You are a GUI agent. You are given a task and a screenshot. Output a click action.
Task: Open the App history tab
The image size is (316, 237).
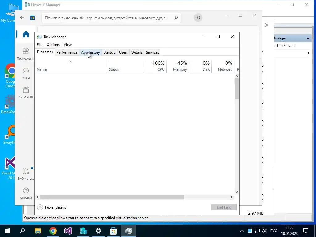(x=90, y=52)
